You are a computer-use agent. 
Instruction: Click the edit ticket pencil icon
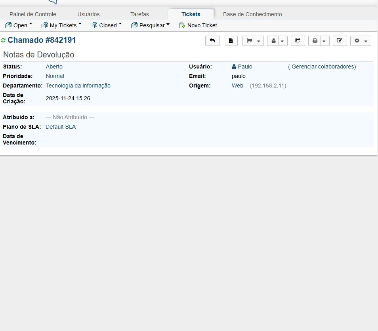[340, 41]
